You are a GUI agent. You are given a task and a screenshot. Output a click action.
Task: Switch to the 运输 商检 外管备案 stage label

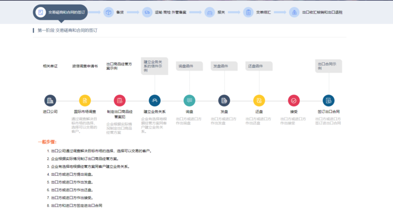tap(171, 12)
